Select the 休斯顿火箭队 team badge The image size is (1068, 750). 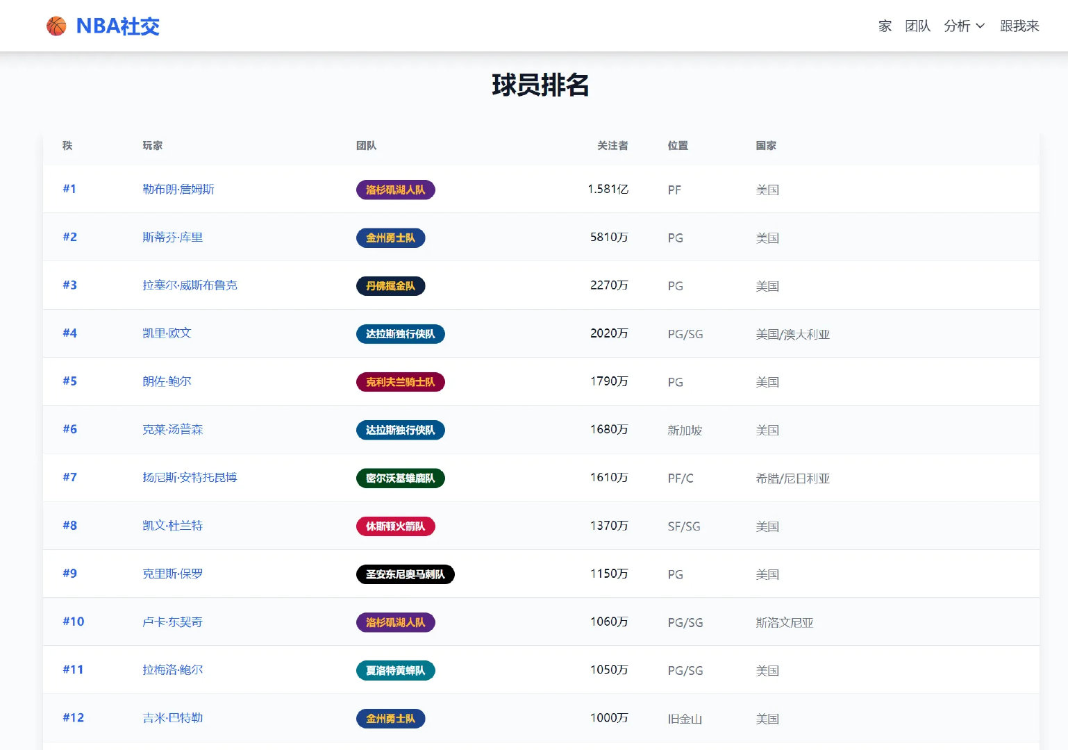pos(396,526)
